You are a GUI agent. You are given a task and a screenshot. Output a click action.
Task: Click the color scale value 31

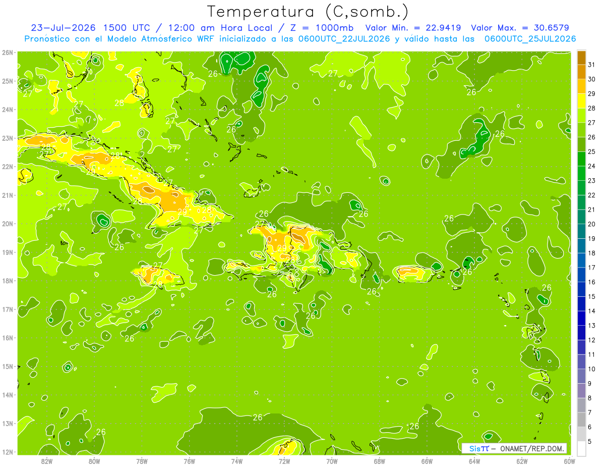coord(591,65)
